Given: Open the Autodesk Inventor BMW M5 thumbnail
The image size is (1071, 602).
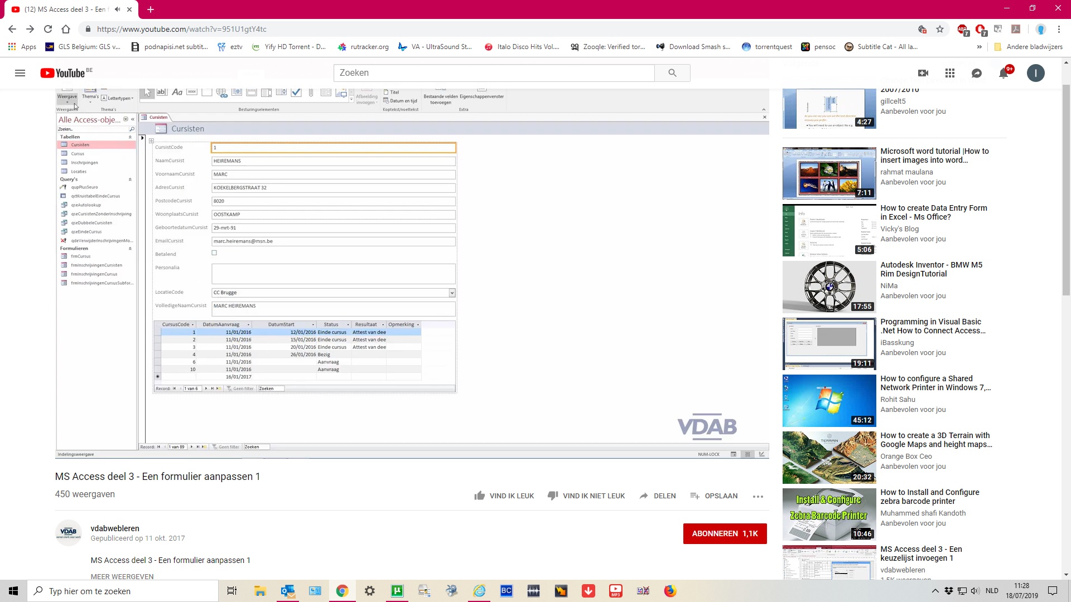Looking at the screenshot, I should point(829,287).
